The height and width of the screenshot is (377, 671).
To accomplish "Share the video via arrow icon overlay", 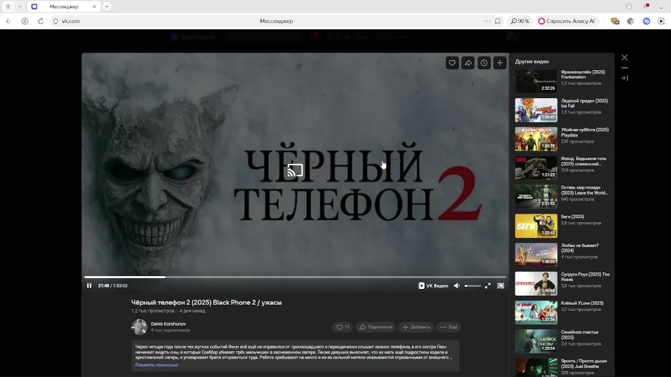I will (x=468, y=63).
